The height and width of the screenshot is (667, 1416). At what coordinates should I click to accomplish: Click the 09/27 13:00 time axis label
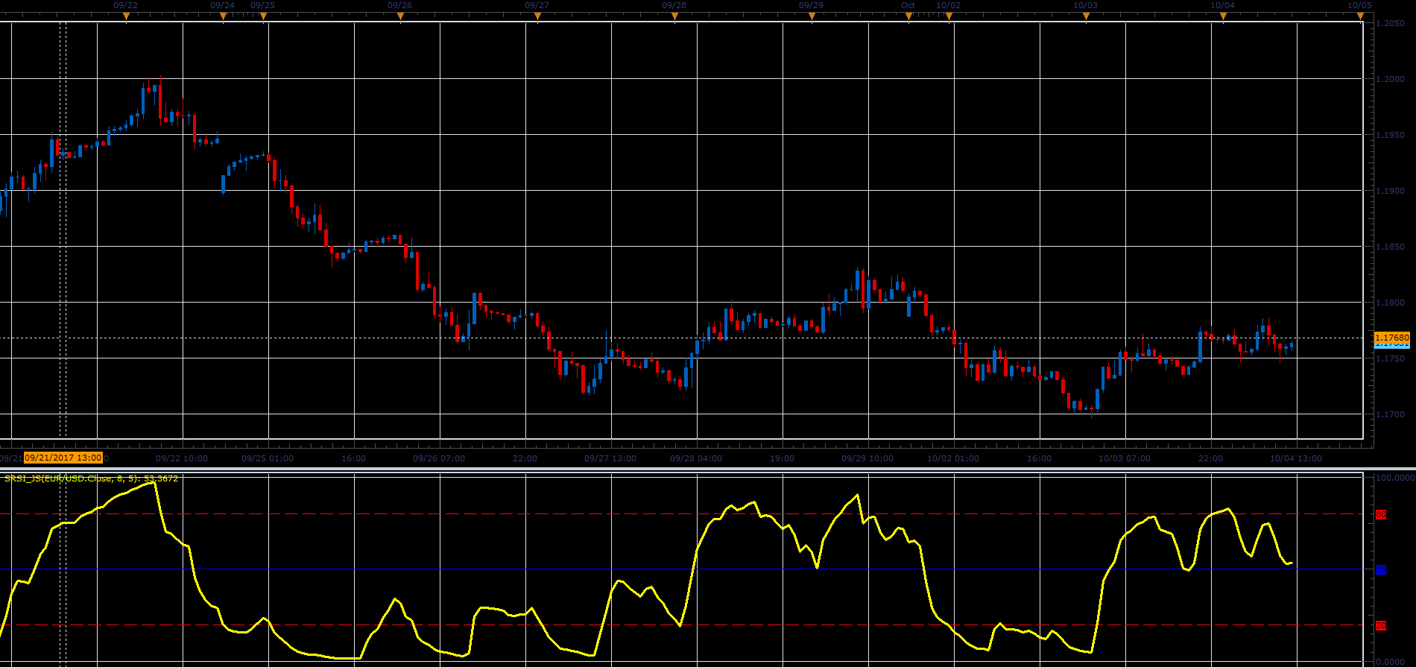click(x=610, y=458)
